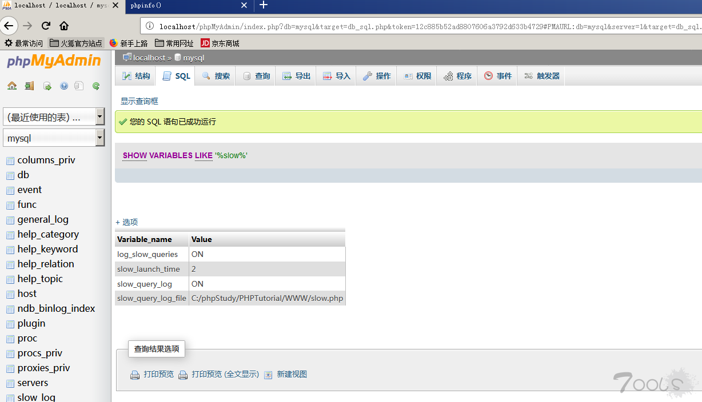Open ndb_binlog_index table in sidebar
This screenshot has height=402, width=702.
click(56, 308)
